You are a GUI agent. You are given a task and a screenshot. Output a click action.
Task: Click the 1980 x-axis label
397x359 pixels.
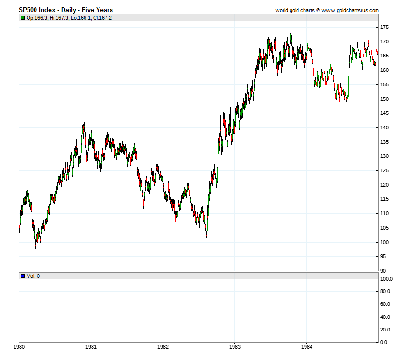pos(19,347)
